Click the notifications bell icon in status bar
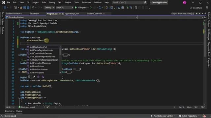 point(204,116)
